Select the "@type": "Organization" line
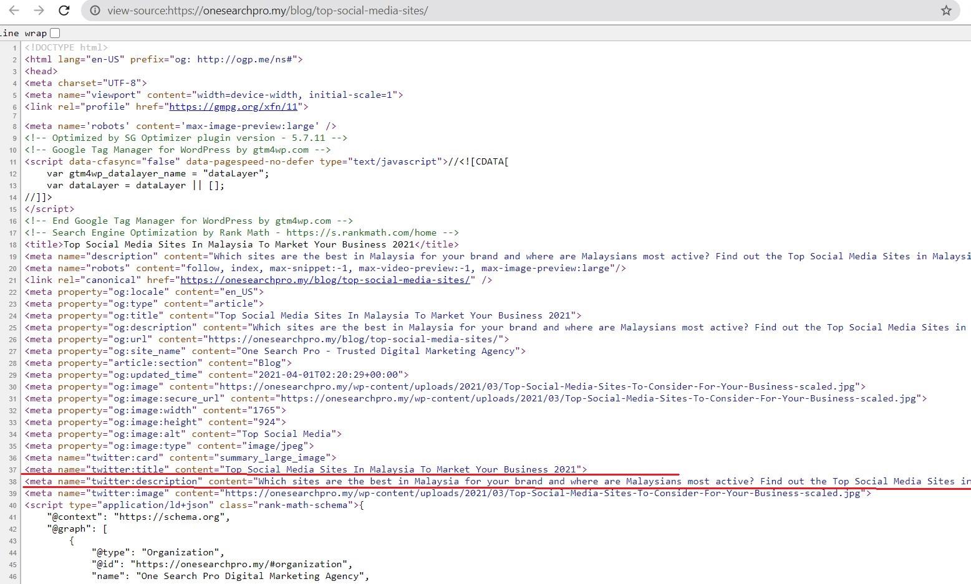Viewport: 971px width, 584px height. click(x=158, y=552)
